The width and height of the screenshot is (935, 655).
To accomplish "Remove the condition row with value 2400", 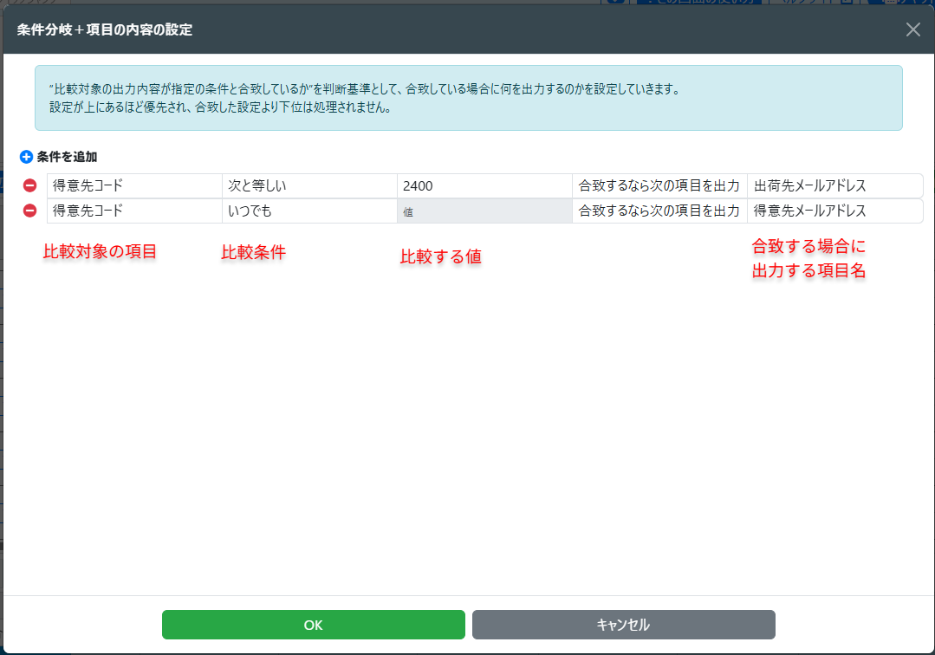I will [29, 185].
